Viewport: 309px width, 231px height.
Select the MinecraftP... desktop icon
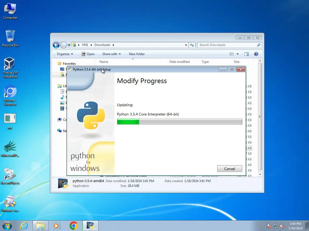[10, 149]
